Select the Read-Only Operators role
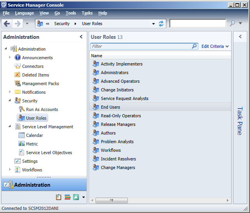This screenshot has width=250, height=213. 160,116
